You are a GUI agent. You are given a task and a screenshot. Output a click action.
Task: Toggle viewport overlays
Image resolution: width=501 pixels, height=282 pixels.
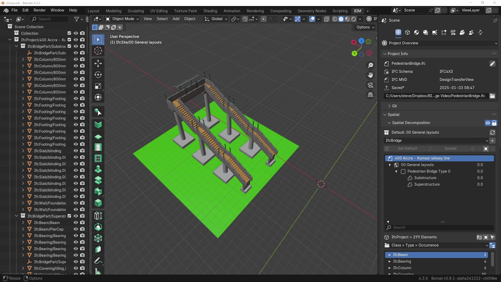[x=312, y=19]
